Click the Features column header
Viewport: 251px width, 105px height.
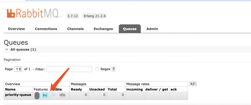[41, 89]
